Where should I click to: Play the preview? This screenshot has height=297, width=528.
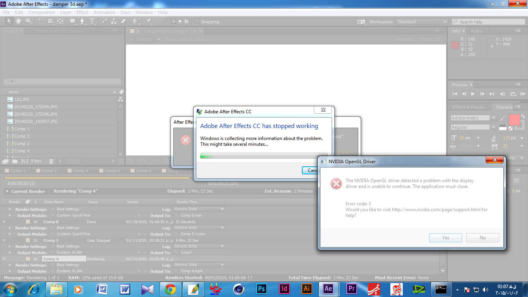[473, 94]
